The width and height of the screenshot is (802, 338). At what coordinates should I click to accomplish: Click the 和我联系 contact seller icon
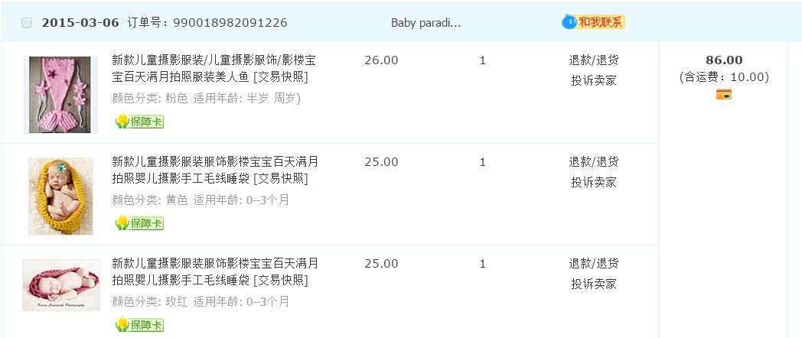594,22
